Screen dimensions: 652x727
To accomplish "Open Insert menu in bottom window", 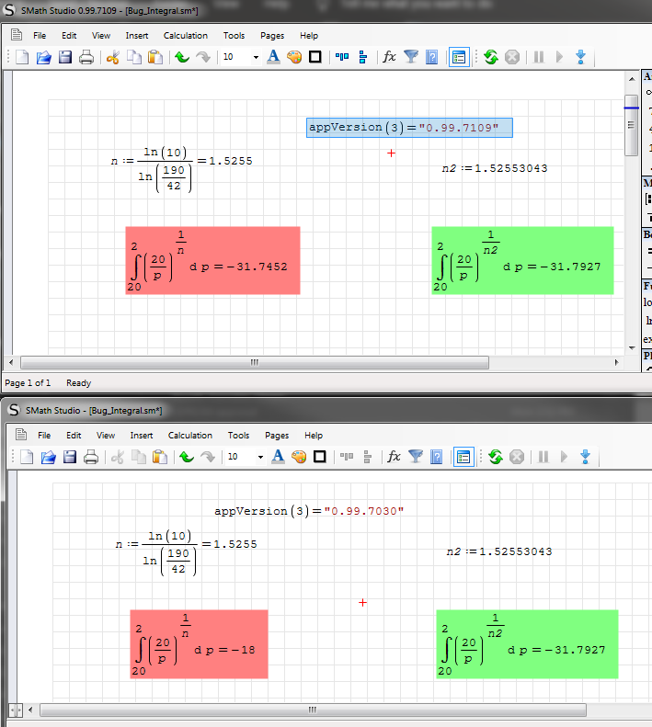I will point(142,436).
